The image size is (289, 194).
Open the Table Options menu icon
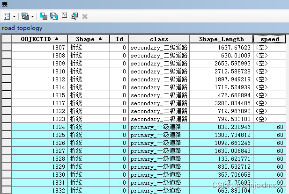7,16
